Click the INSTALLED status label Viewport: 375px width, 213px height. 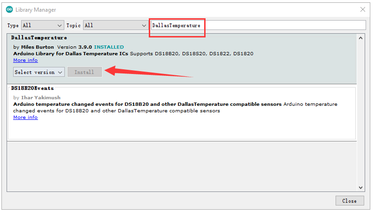pos(109,47)
